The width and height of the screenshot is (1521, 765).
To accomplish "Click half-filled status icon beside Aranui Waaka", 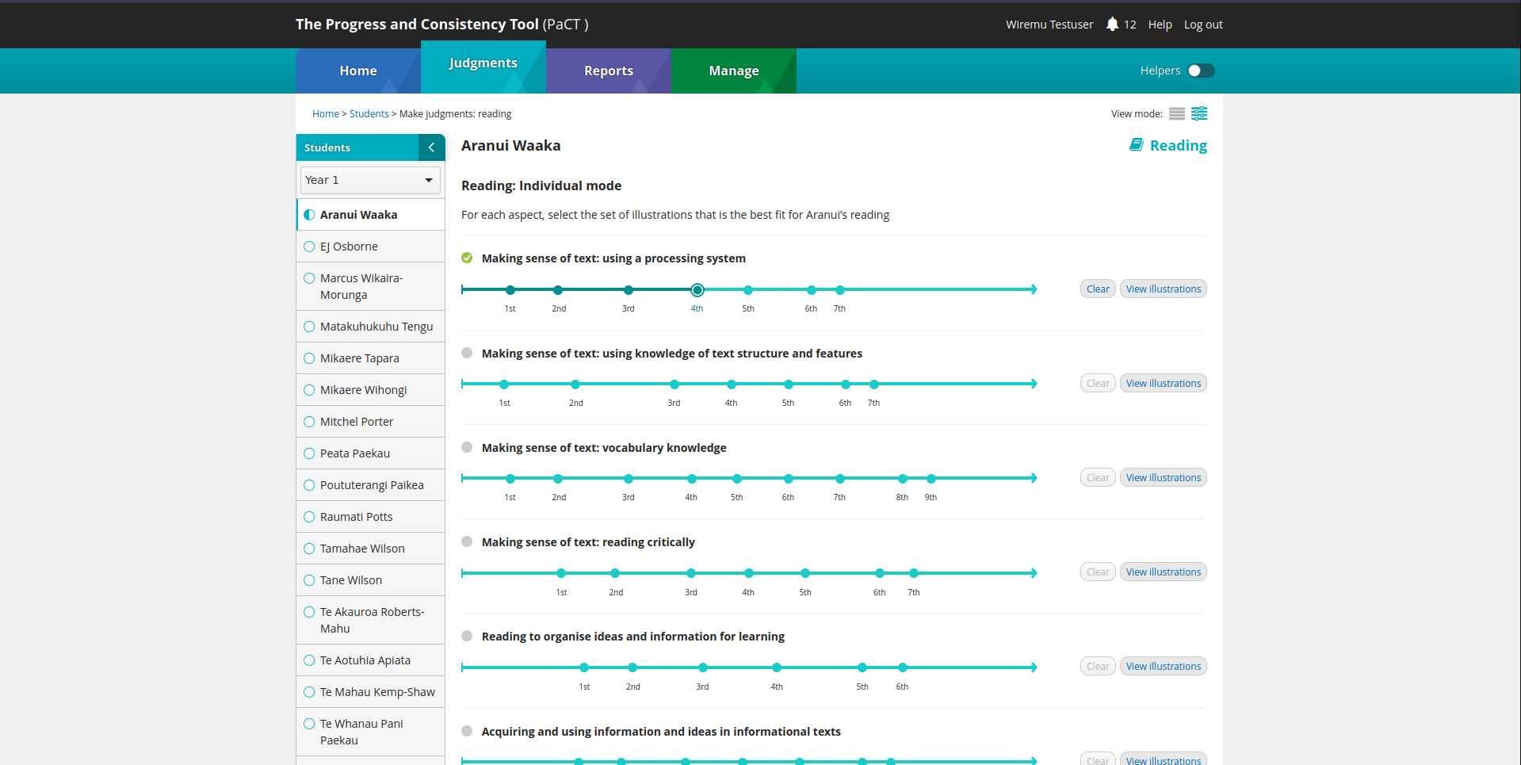I will tap(309, 215).
